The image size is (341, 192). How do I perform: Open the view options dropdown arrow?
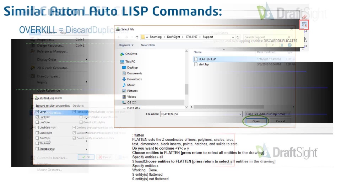[273, 45]
